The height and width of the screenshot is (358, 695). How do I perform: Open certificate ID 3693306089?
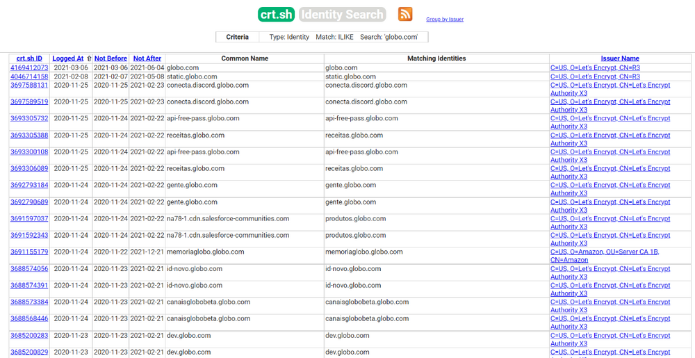(29, 168)
